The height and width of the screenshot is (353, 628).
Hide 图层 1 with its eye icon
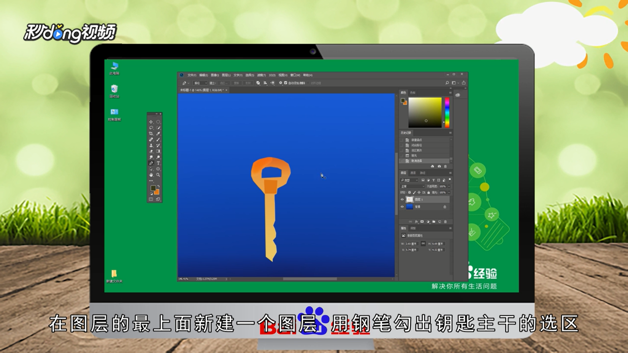coord(402,199)
